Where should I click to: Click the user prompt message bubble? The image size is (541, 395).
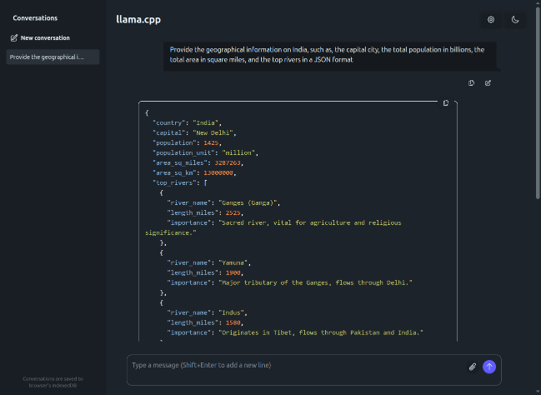329,55
